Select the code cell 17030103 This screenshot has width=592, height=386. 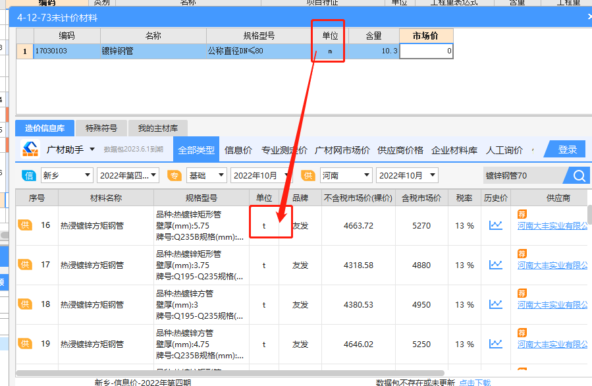pos(67,51)
